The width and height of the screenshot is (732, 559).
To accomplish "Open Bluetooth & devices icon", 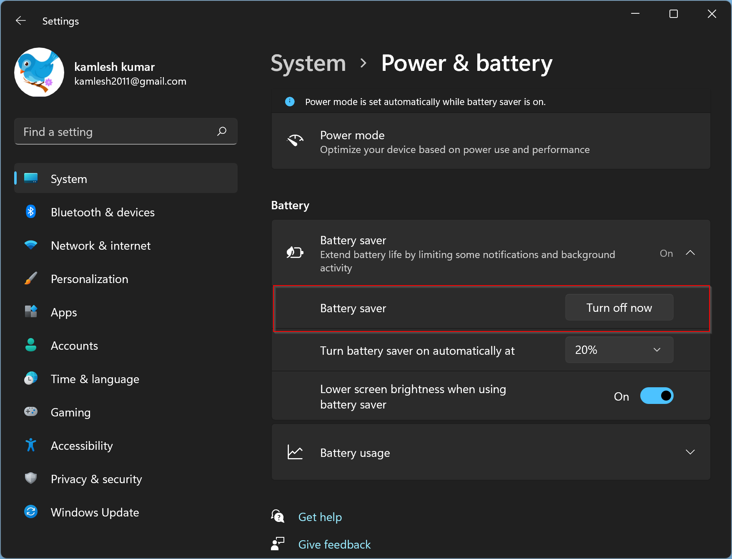I will coord(31,212).
